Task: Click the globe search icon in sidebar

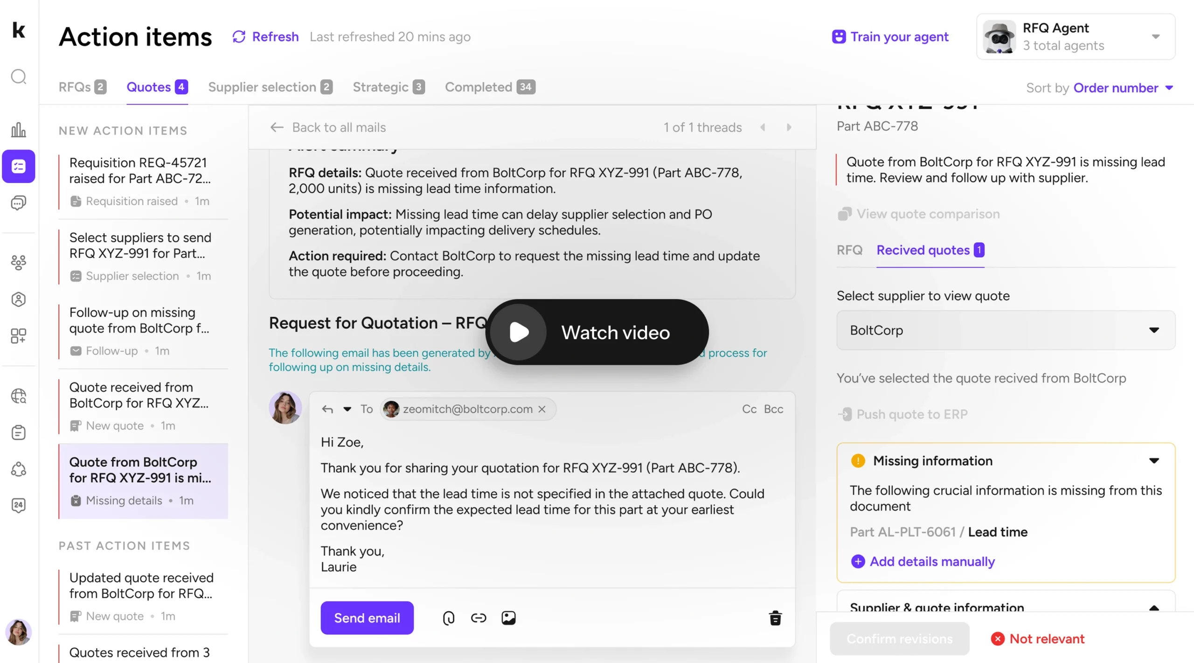Action: (19, 396)
